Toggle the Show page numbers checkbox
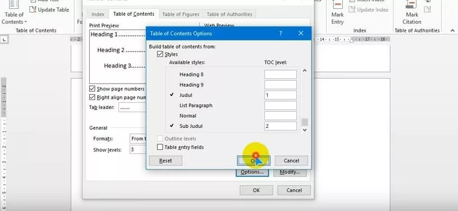Screen dimensions: 458x211 [x=92, y=89]
